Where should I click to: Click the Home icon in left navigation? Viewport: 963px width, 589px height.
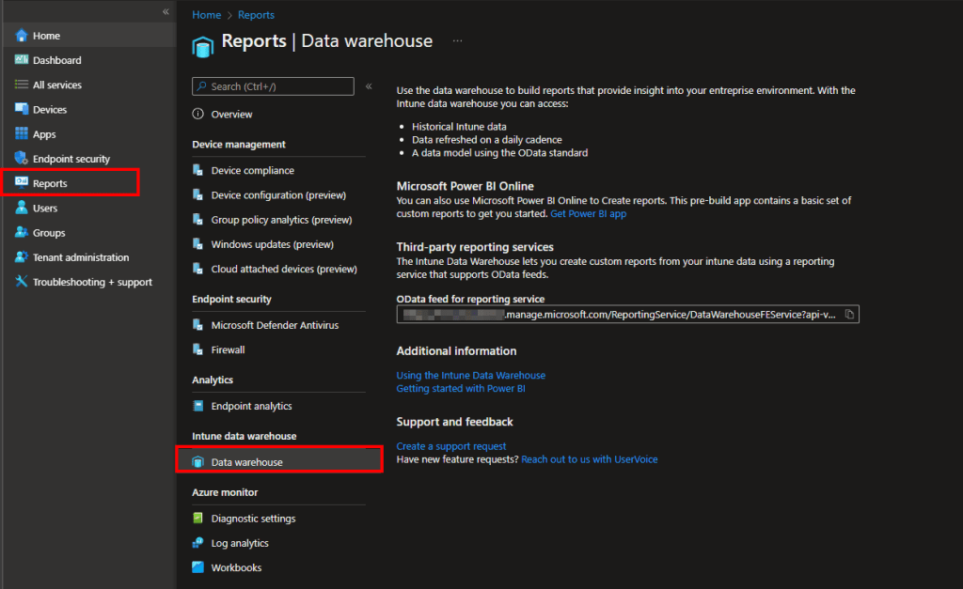point(22,36)
